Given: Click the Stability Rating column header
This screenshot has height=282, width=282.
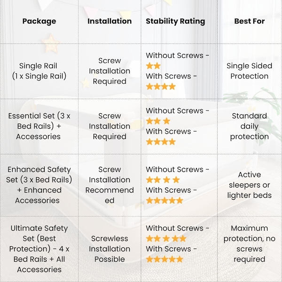Looking at the screenshot, I should pos(175,21).
